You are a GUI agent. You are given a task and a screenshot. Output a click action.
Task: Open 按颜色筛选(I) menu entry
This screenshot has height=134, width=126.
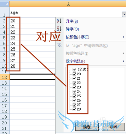(x=77, y=53)
